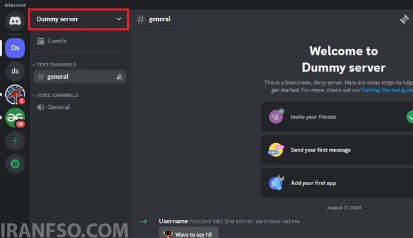Click Invite your friends avatar icon
This screenshot has height=238, width=413.
tap(276, 116)
